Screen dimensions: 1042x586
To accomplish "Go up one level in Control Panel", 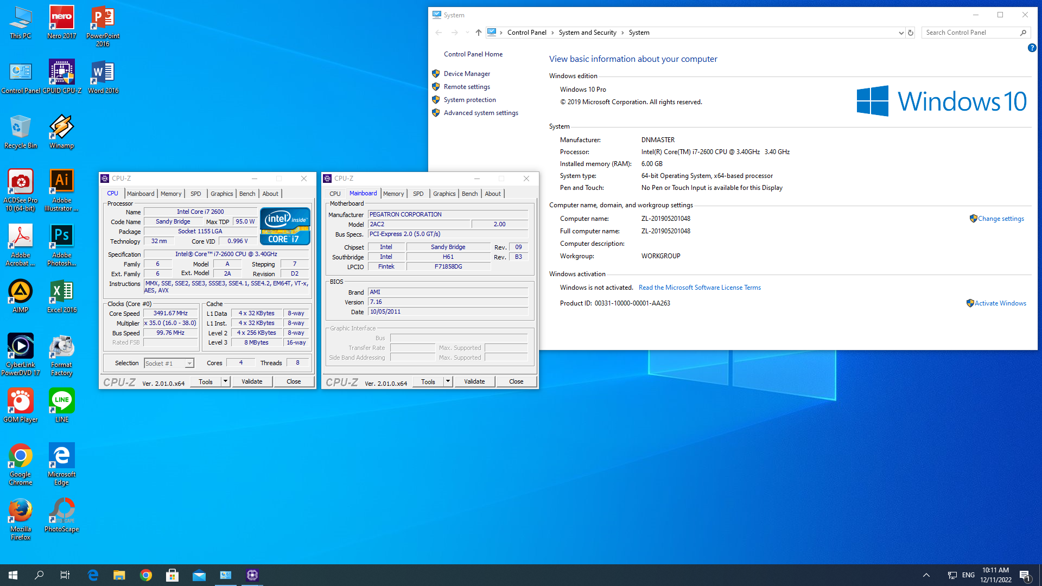I will click(x=478, y=33).
